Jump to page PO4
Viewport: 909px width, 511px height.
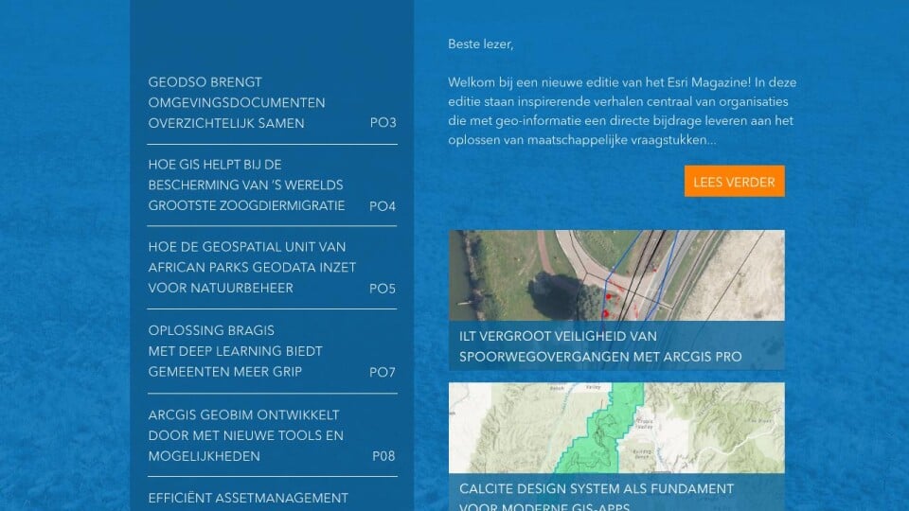[383, 205]
